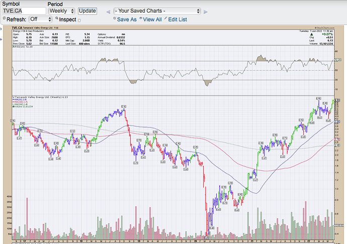Click the Edit List link
The width and height of the screenshot is (347, 244).
[178, 20]
